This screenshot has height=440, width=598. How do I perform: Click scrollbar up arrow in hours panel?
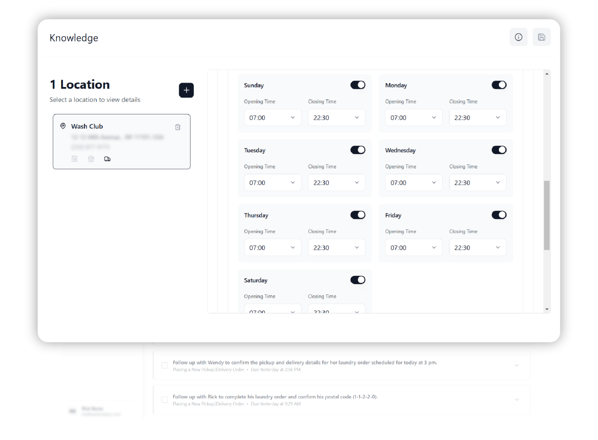547,74
